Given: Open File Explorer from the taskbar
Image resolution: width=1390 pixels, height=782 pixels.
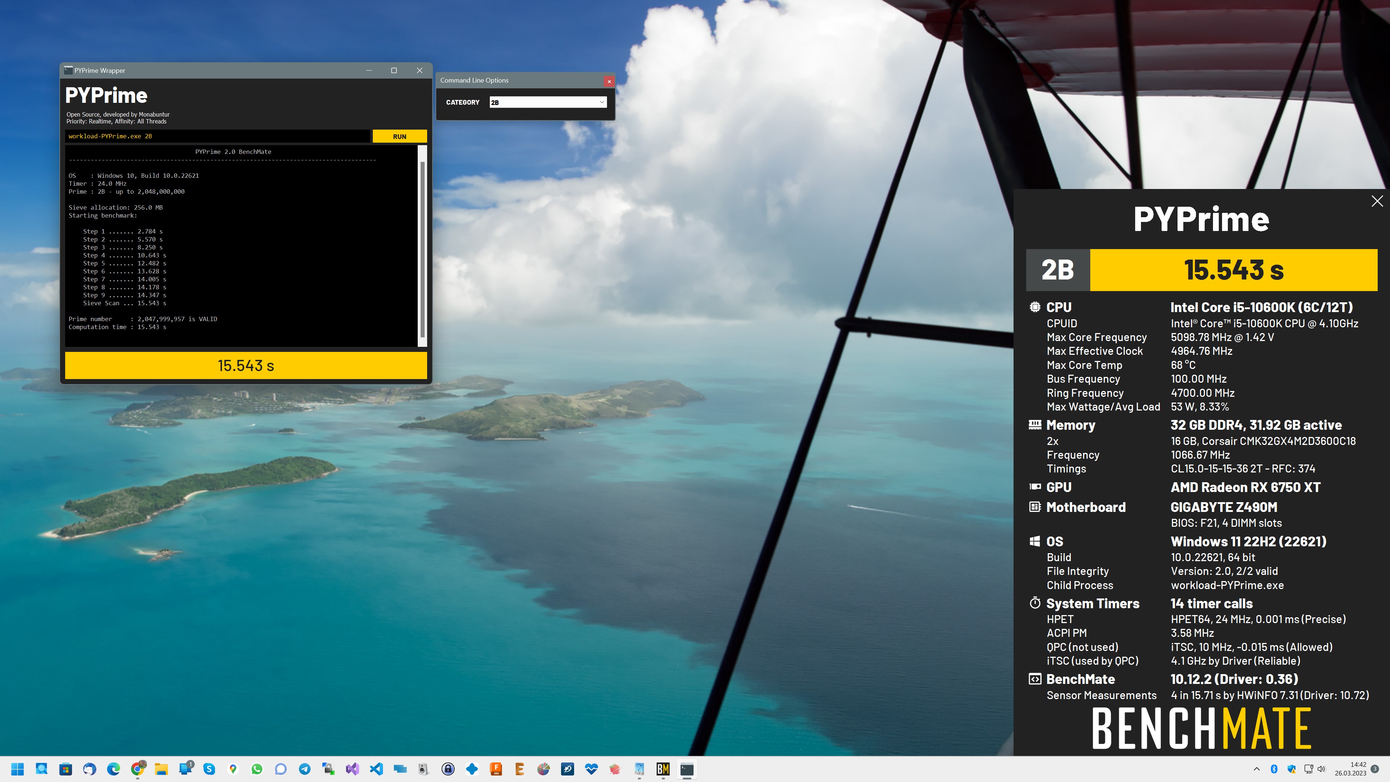Looking at the screenshot, I should pos(161,769).
